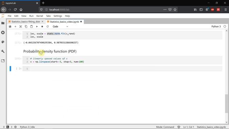Click the kernel gear icon in status bar
Screen dimensions: 229x129
15,127
